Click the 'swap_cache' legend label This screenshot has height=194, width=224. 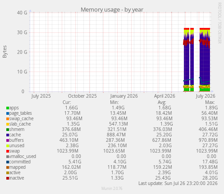pos(21,119)
